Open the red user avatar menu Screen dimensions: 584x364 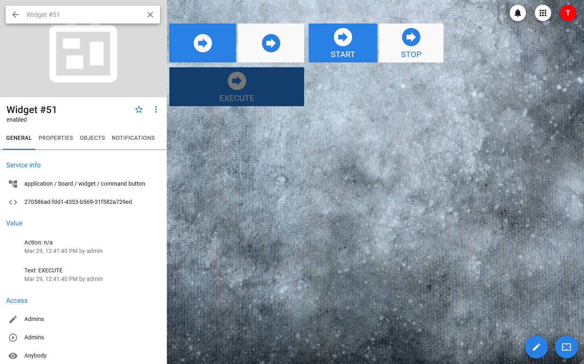point(568,13)
